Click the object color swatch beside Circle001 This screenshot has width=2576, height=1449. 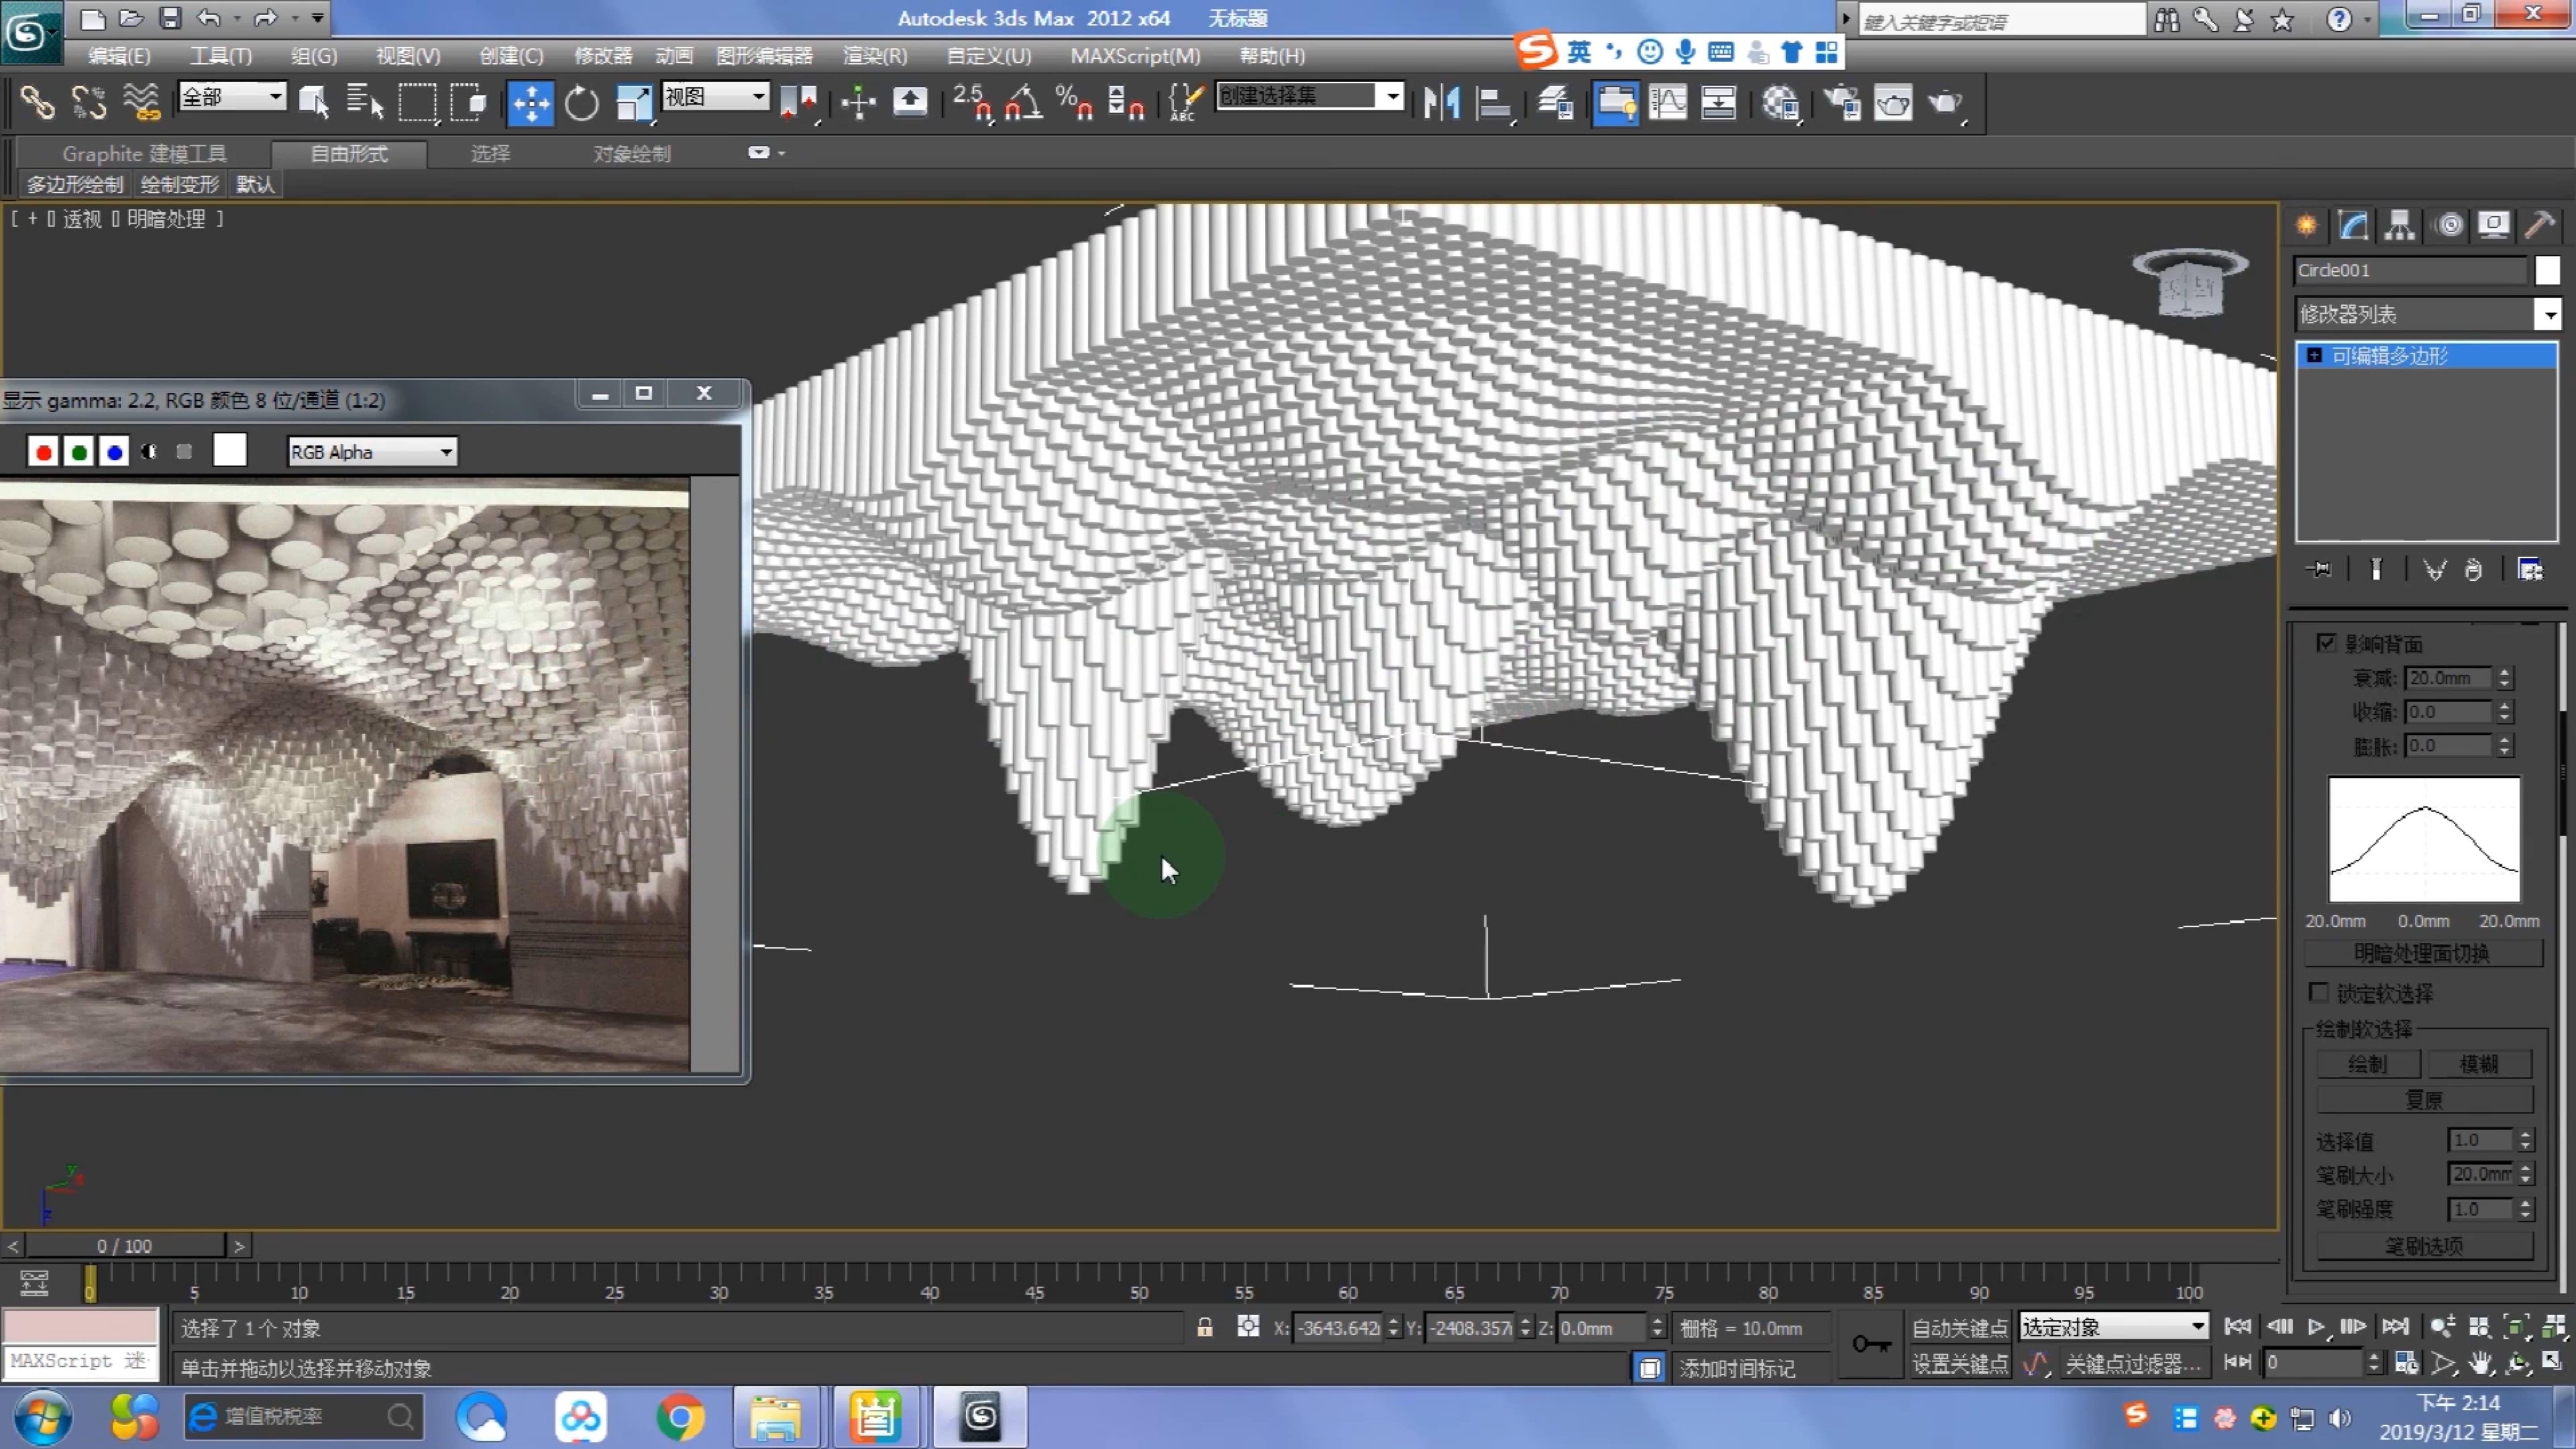(x=2547, y=270)
